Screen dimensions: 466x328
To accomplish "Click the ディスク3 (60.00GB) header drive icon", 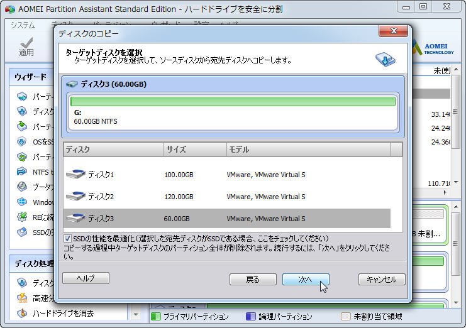I will tap(72, 84).
